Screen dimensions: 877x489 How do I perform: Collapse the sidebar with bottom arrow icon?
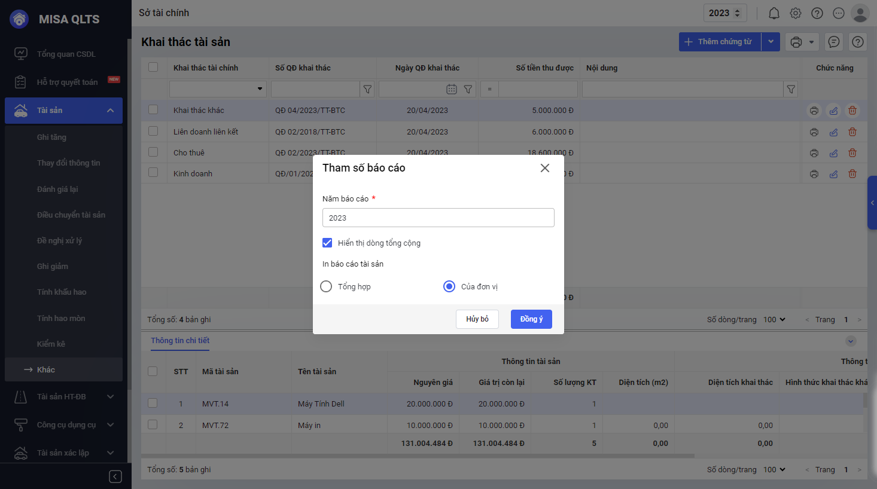click(115, 476)
